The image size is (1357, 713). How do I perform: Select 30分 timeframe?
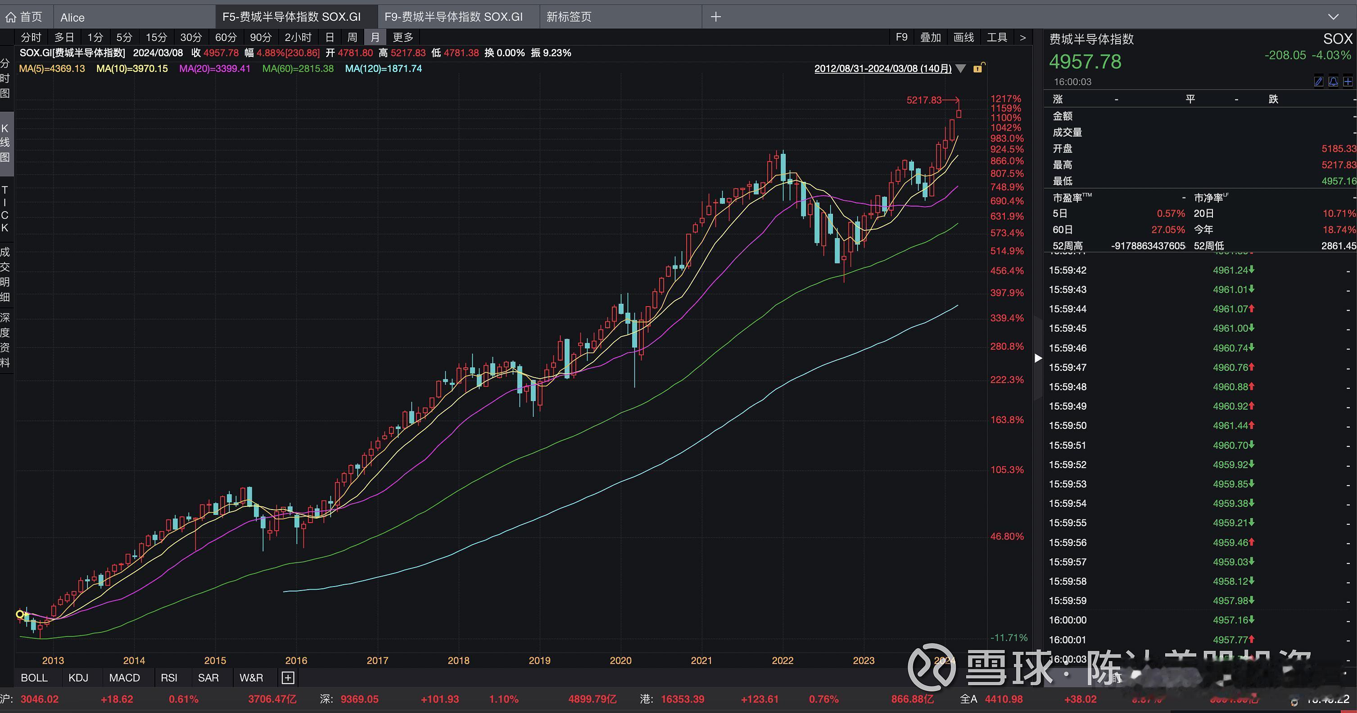tap(191, 37)
